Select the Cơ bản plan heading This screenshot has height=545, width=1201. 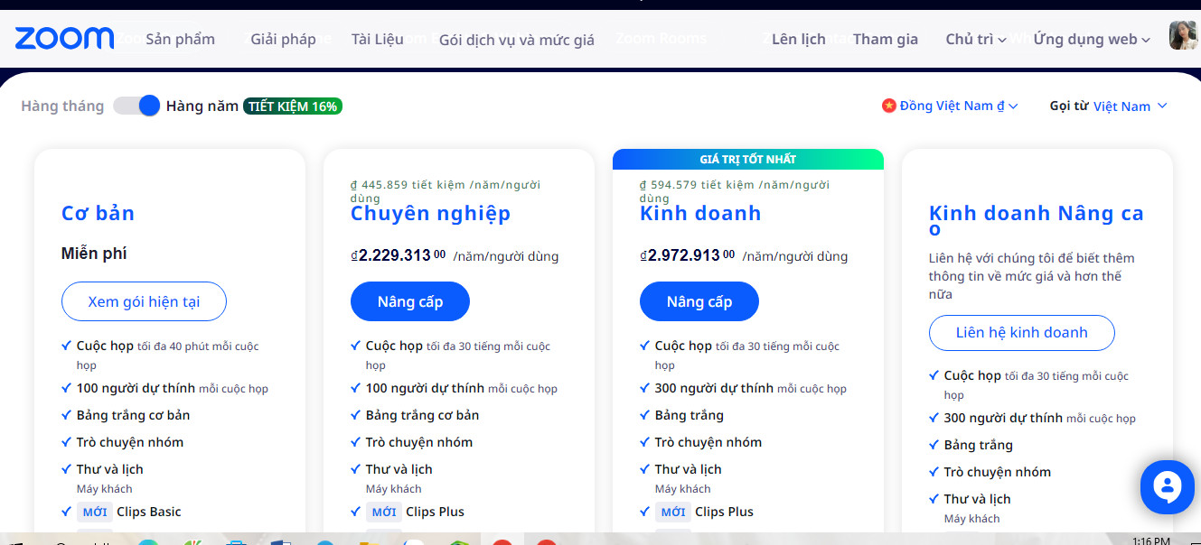pos(98,213)
